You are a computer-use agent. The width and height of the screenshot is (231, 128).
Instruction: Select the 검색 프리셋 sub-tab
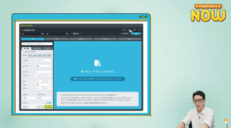37,49
